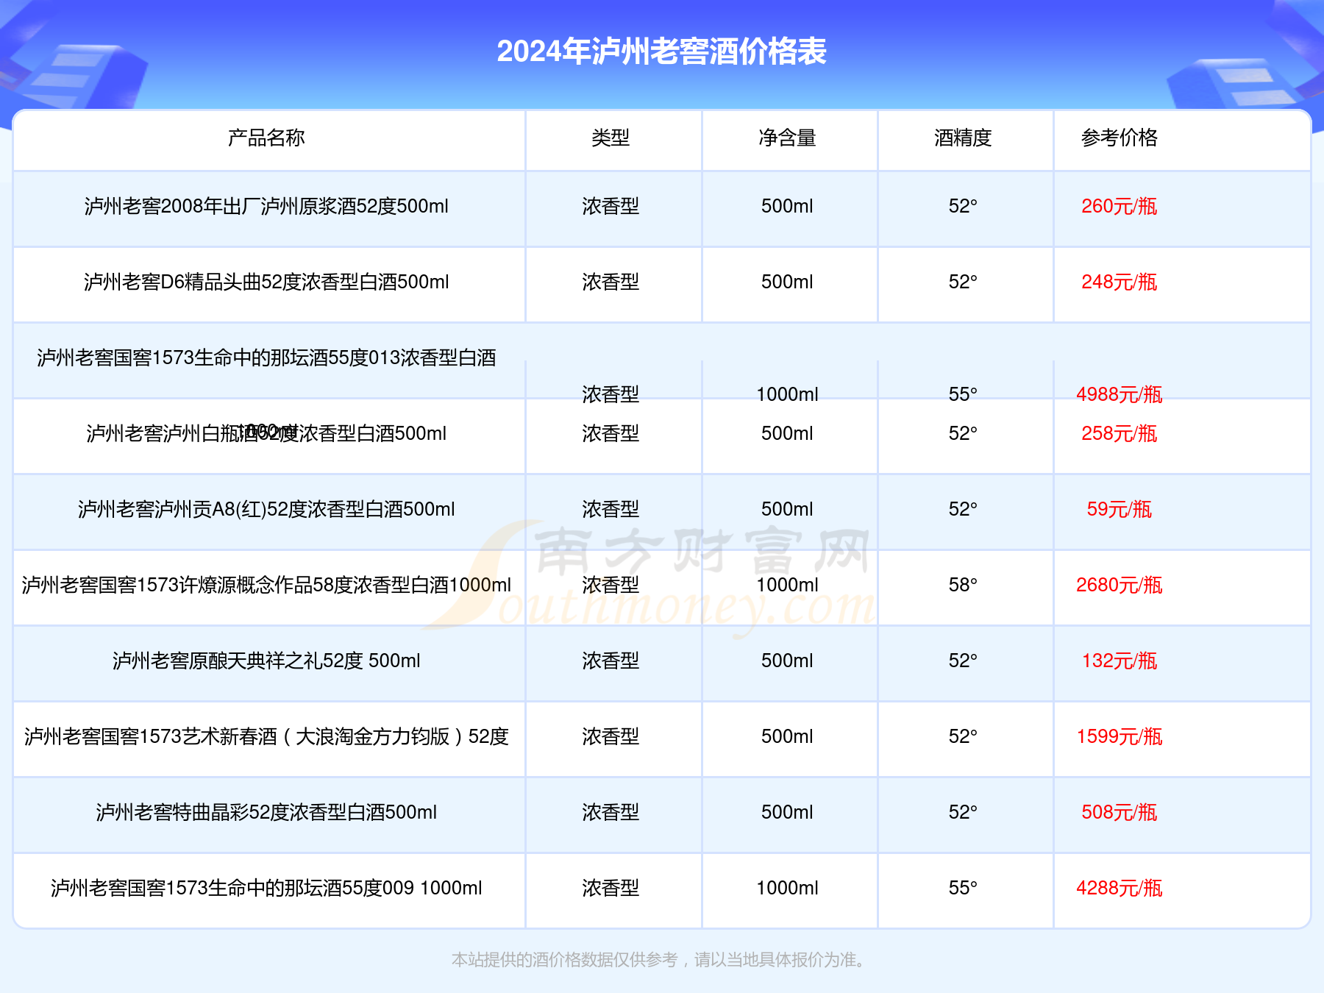This screenshot has width=1324, height=993.
Task: Click 55° in the 4288元/瓶 row
Action: [x=963, y=888]
